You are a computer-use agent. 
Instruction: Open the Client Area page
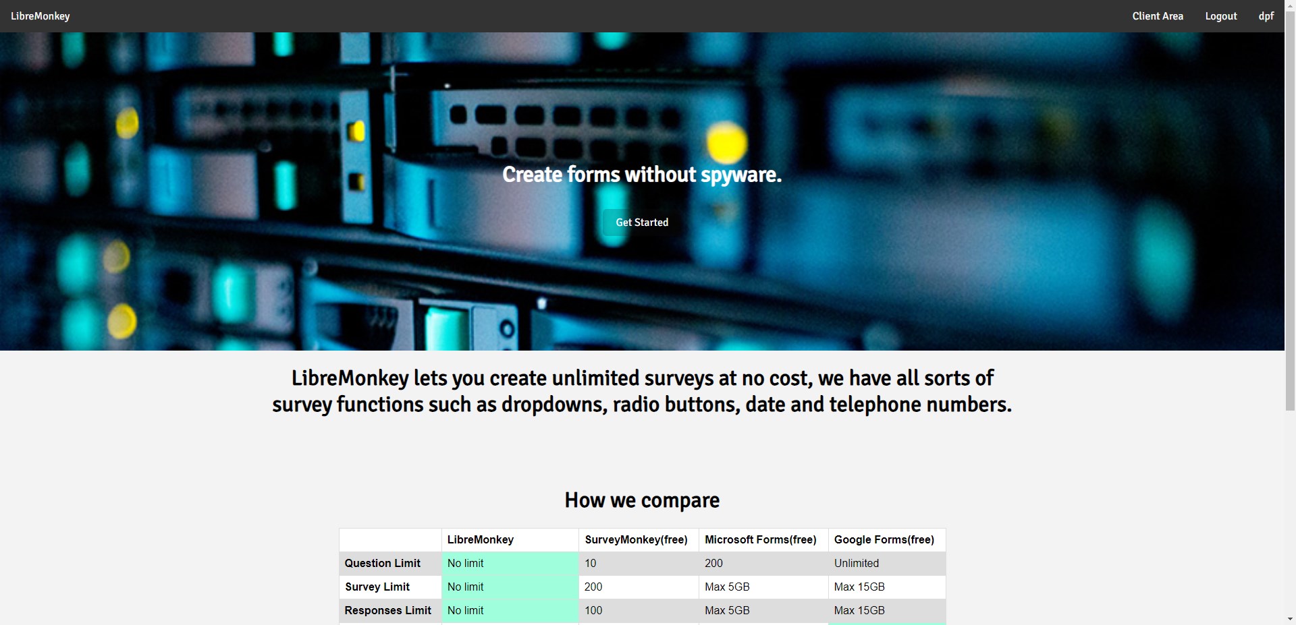1158,16
